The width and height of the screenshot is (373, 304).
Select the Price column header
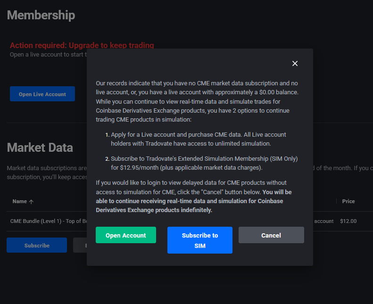[348, 201]
